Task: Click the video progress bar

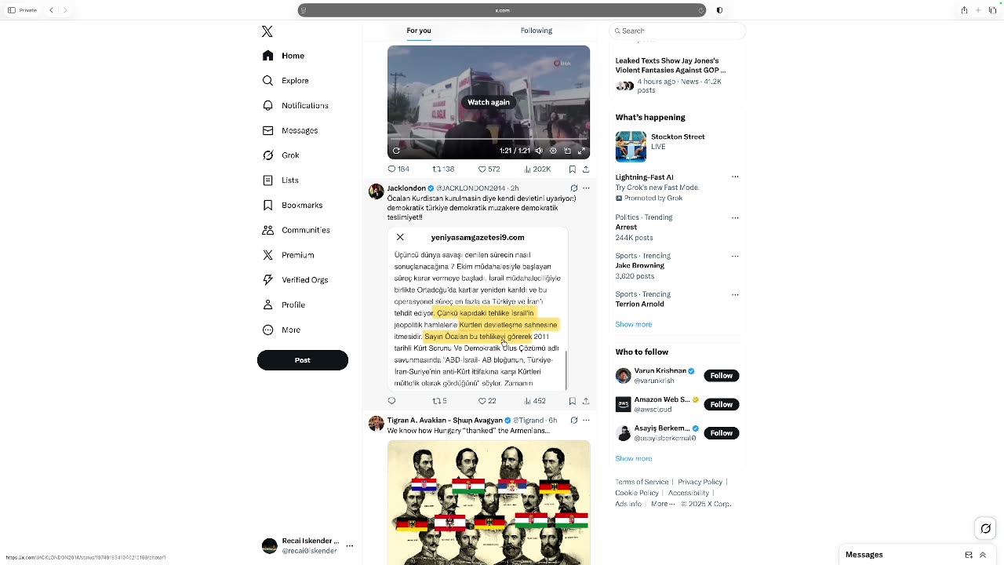Action: pos(489,140)
